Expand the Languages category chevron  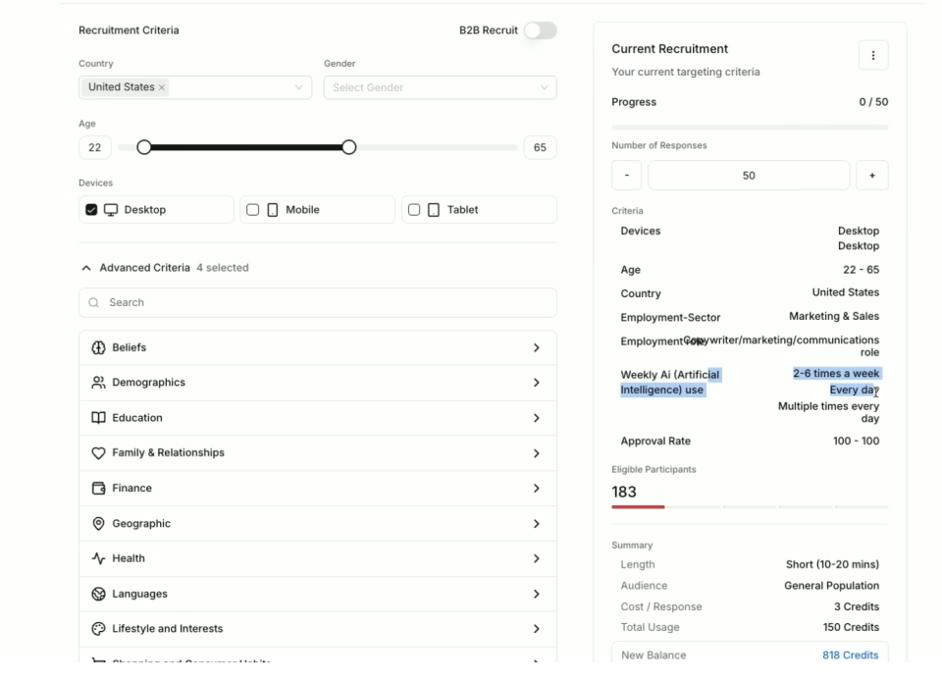click(536, 594)
